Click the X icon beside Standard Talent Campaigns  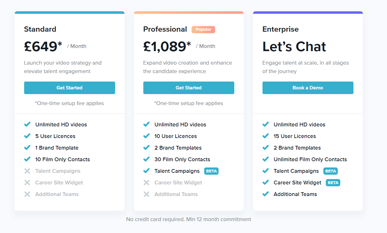tap(27, 171)
